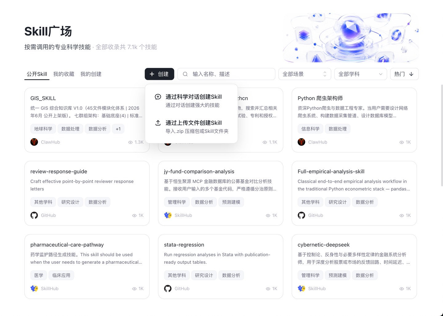The image size is (443, 316).
Task: Choose 通过上传文件创建Skill menu option
Action: pos(191,127)
